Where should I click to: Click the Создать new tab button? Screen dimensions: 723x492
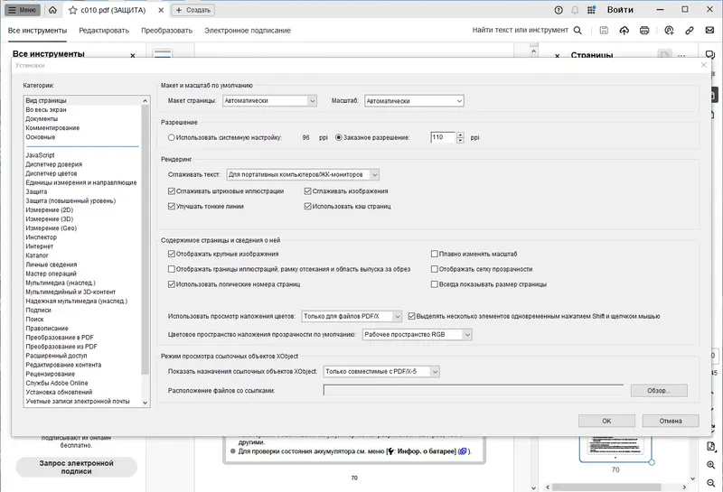pyautogui.click(x=193, y=10)
